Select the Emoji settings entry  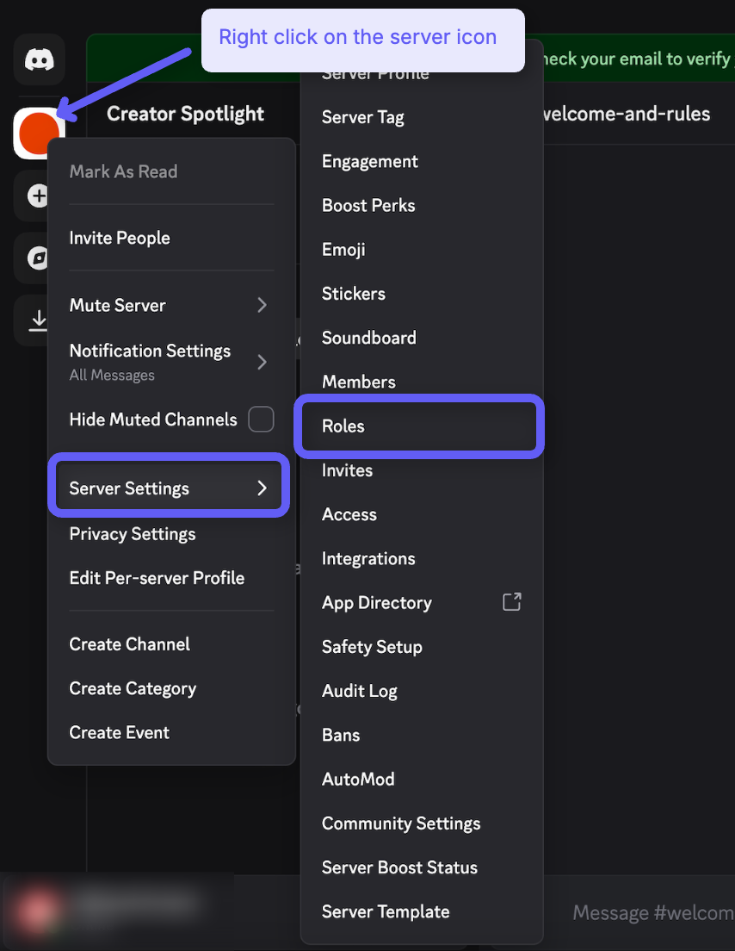343,249
